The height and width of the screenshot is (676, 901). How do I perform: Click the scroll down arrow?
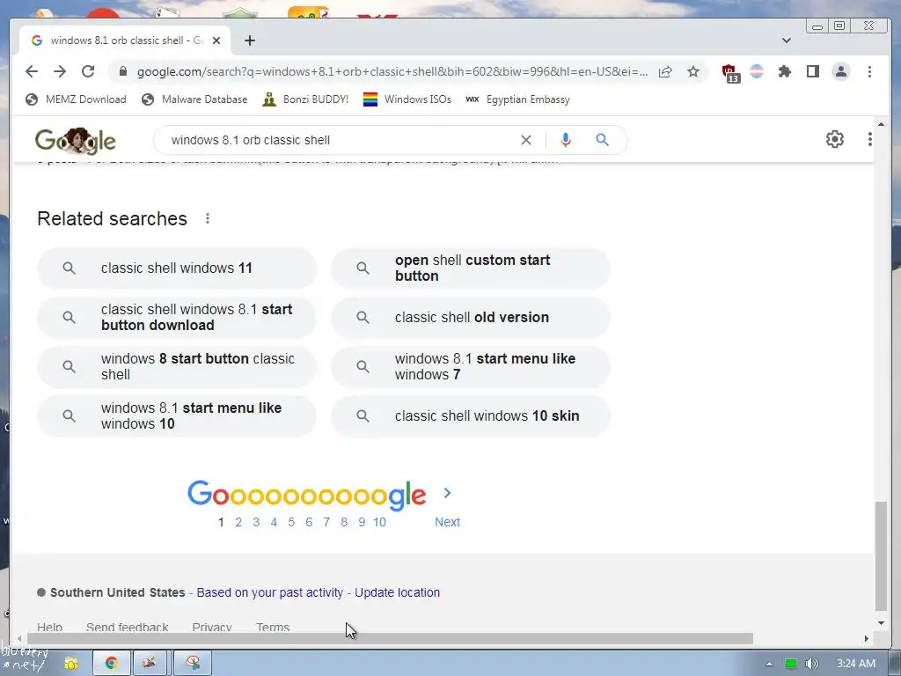coord(881,622)
